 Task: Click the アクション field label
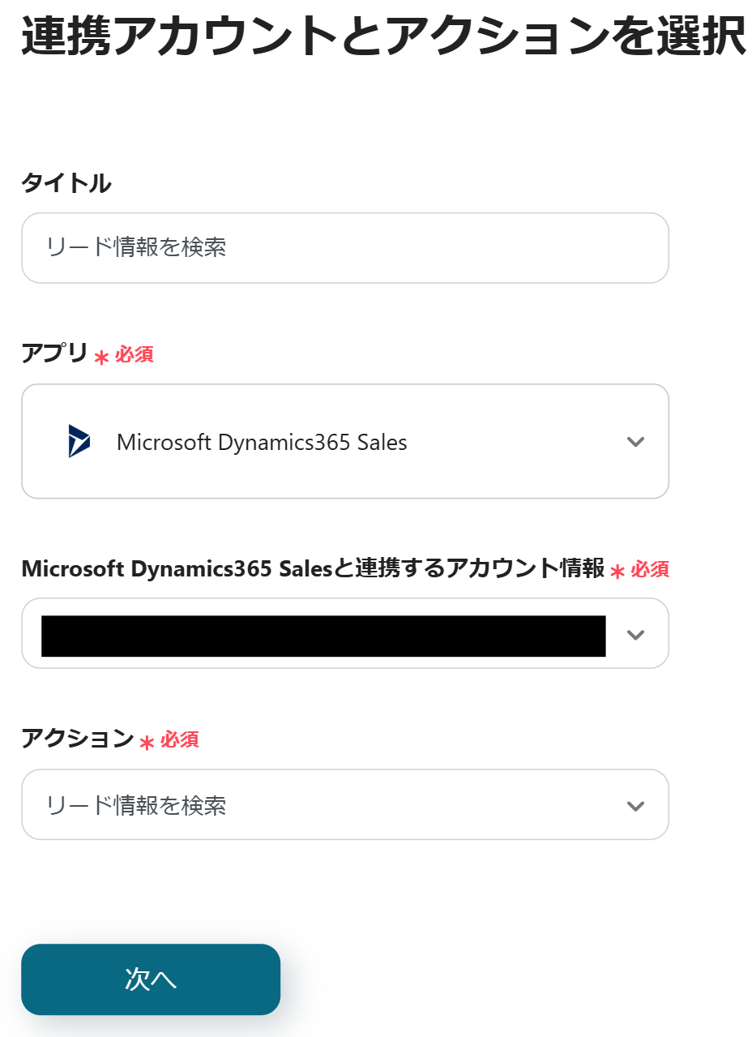[77, 739]
